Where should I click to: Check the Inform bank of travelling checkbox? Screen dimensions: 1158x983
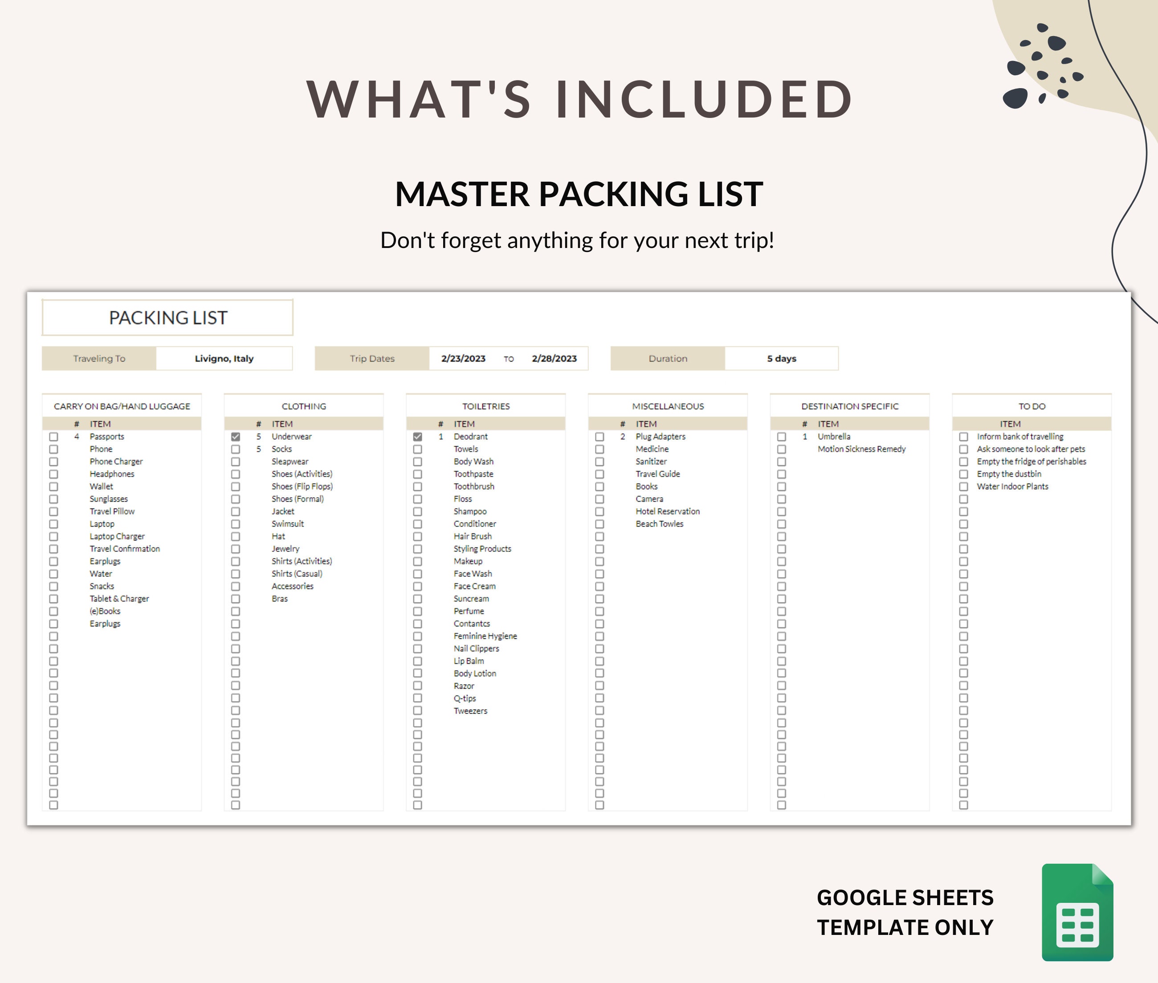coord(964,437)
